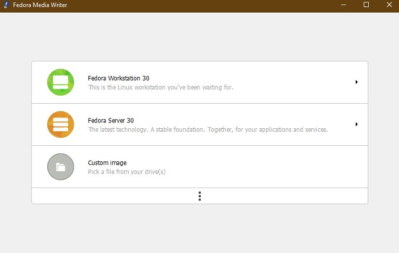Click 'The latest technology. A stable foundation' description
Image resolution: width=399 pixels, height=253 pixels.
[x=208, y=129]
